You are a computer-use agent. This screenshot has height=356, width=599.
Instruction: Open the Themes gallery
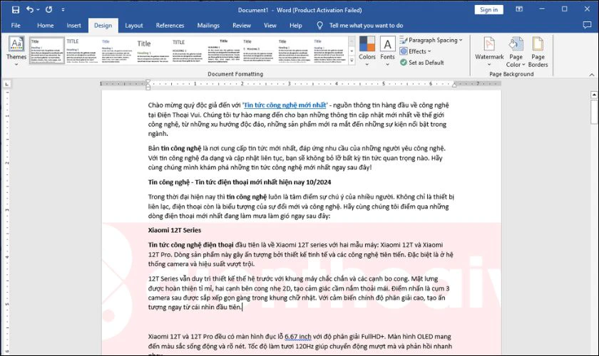click(16, 51)
